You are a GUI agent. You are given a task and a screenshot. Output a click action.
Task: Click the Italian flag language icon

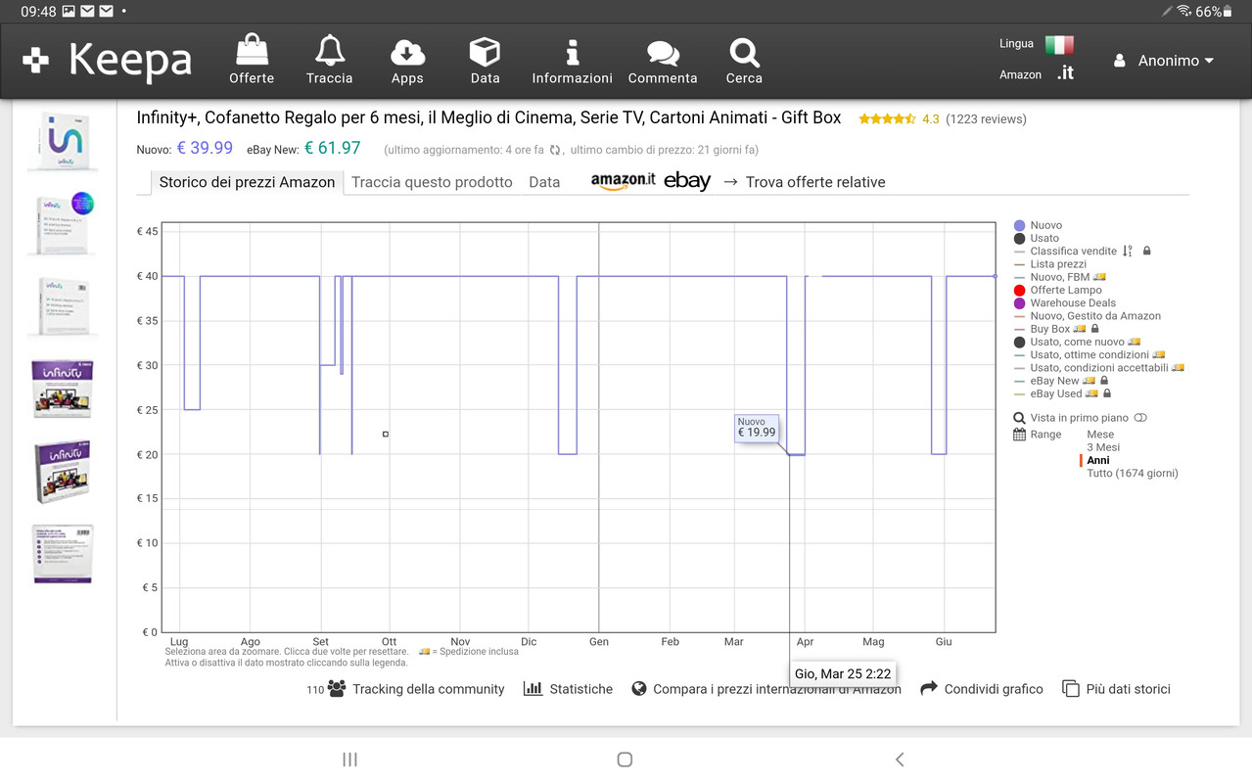(1059, 44)
